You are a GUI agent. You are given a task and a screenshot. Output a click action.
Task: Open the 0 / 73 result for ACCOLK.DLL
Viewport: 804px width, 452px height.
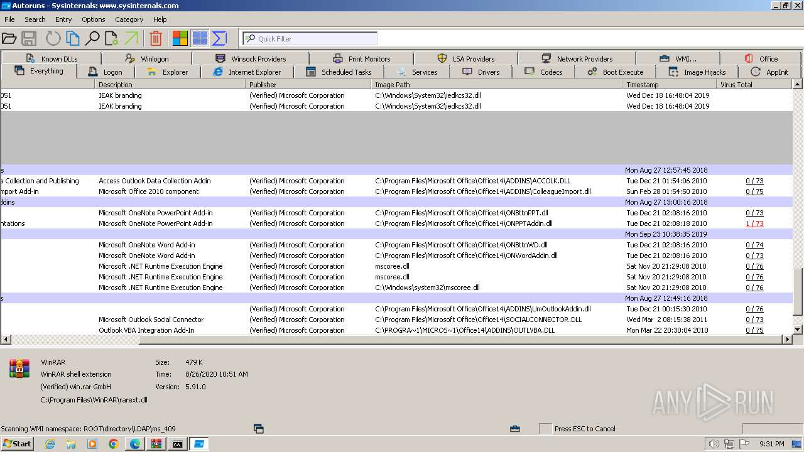pos(754,181)
